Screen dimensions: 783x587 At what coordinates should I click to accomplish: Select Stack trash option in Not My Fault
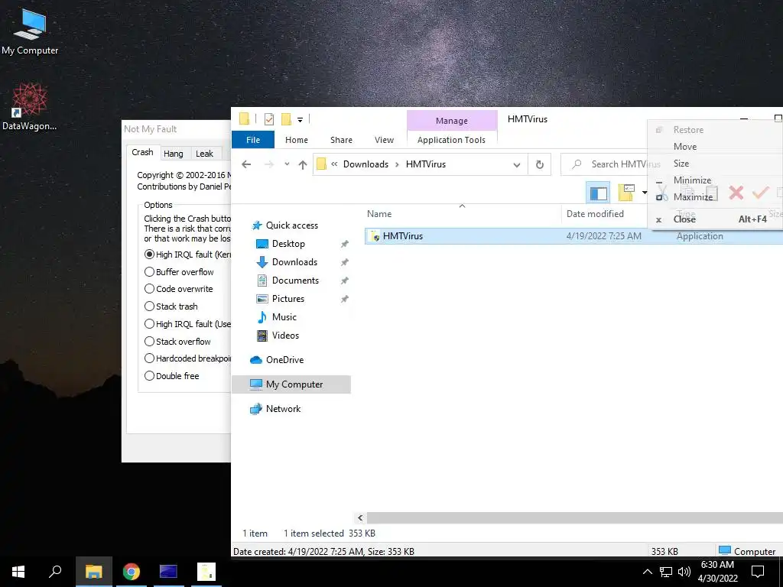149,306
